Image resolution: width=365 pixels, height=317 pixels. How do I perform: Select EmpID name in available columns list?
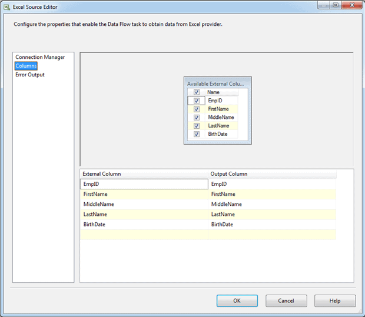coord(221,101)
